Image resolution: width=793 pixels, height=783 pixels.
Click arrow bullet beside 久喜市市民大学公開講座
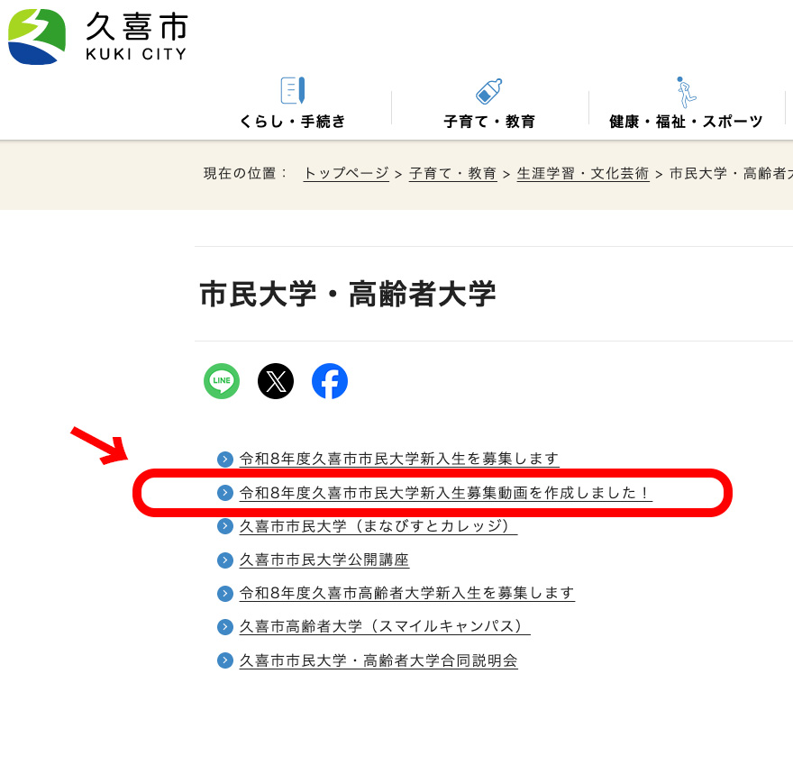pyautogui.click(x=225, y=560)
